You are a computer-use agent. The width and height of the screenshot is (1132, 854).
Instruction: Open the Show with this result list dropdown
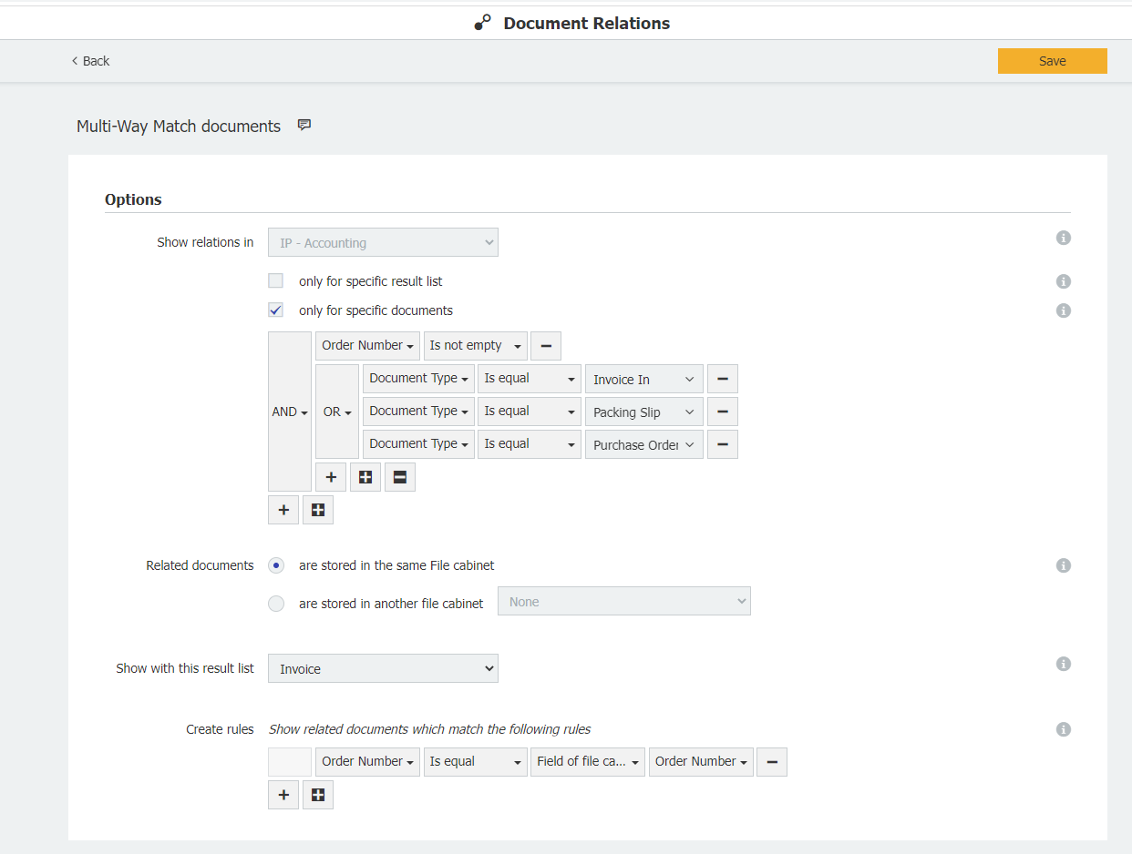(x=383, y=668)
